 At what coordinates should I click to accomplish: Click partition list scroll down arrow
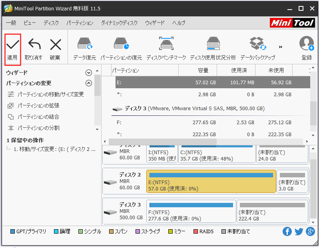313,135
